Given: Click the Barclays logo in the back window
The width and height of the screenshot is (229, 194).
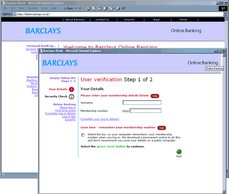Looking at the screenshot, I should [x=43, y=31].
